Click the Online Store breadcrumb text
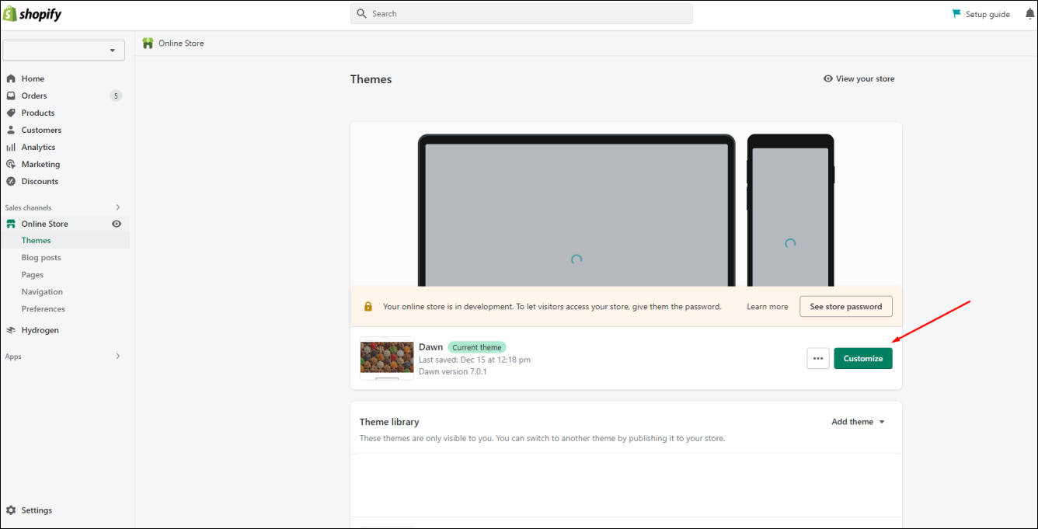The height and width of the screenshot is (529, 1038). tap(181, 44)
